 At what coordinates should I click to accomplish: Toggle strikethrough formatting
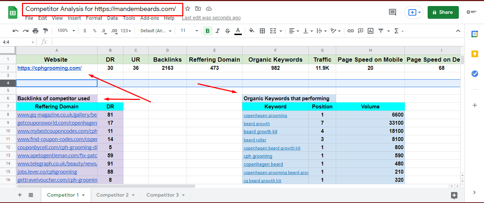click(228, 31)
